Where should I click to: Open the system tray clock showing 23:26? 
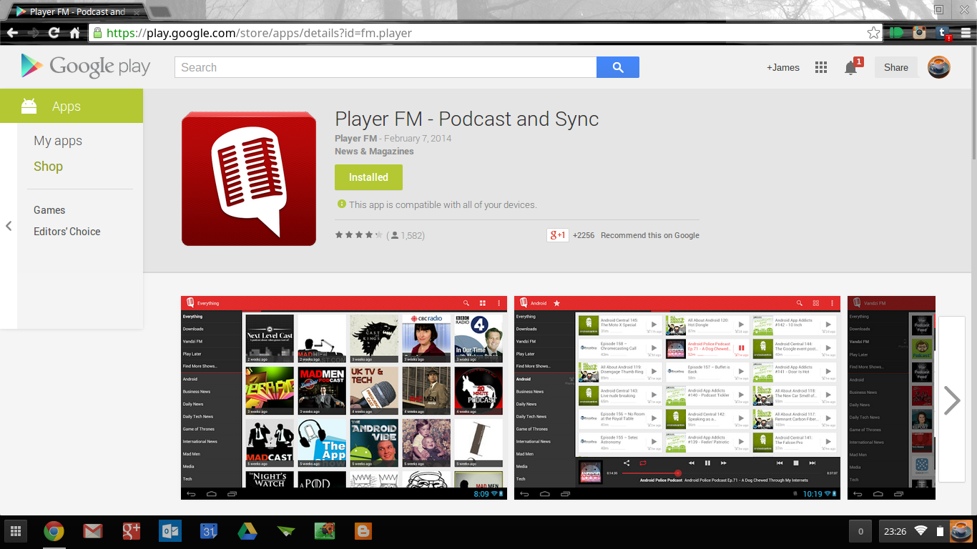[x=895, y=531]
